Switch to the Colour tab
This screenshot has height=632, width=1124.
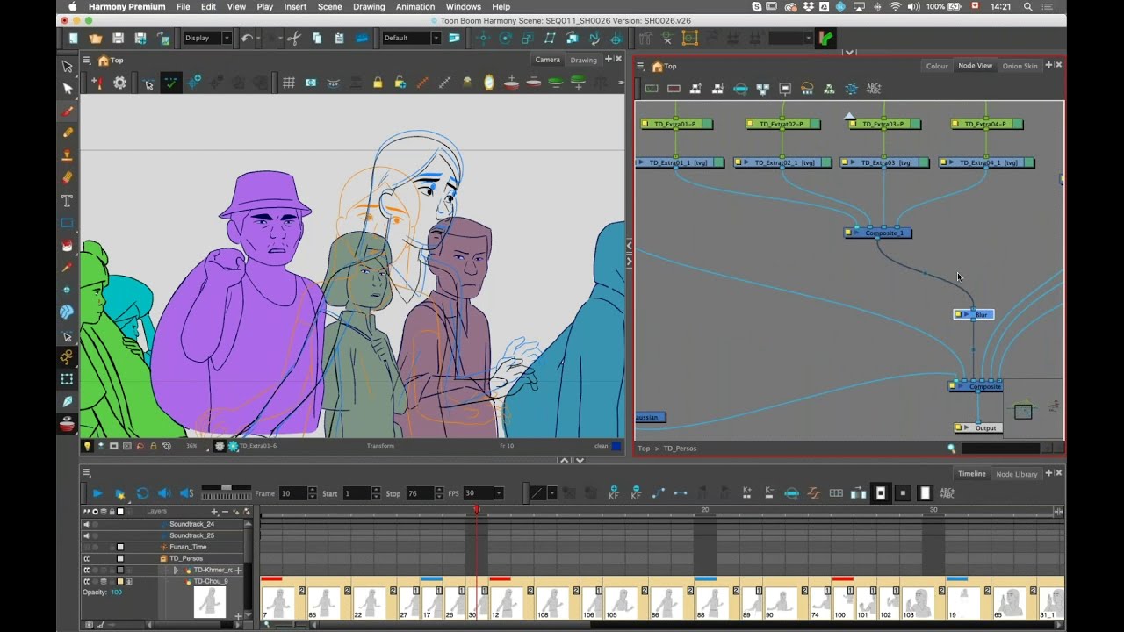pyautogui.click(x=937, y=66)
